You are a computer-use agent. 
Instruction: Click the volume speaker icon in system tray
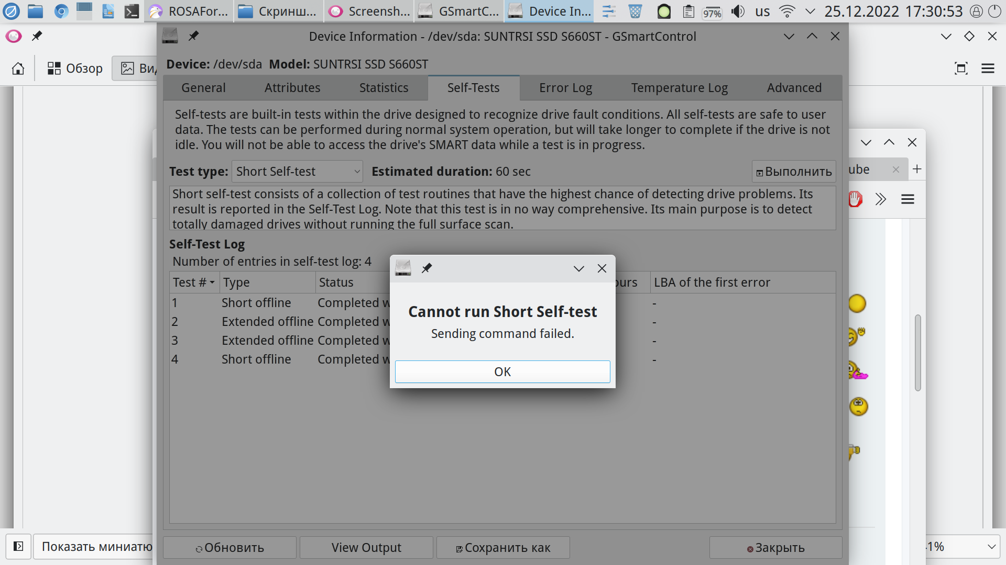point(738,11)
